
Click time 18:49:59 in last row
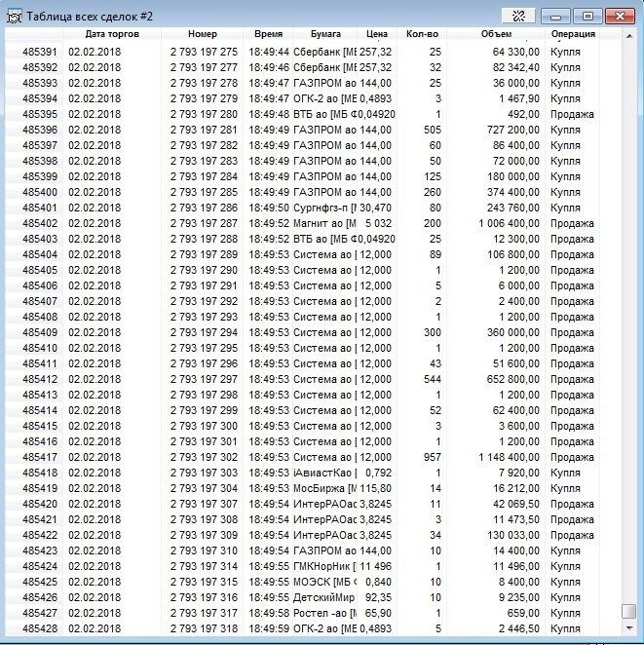point(269,629)
